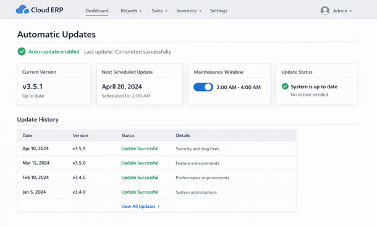Open the Inventory dropdown menu

click(x=188, y=11)
